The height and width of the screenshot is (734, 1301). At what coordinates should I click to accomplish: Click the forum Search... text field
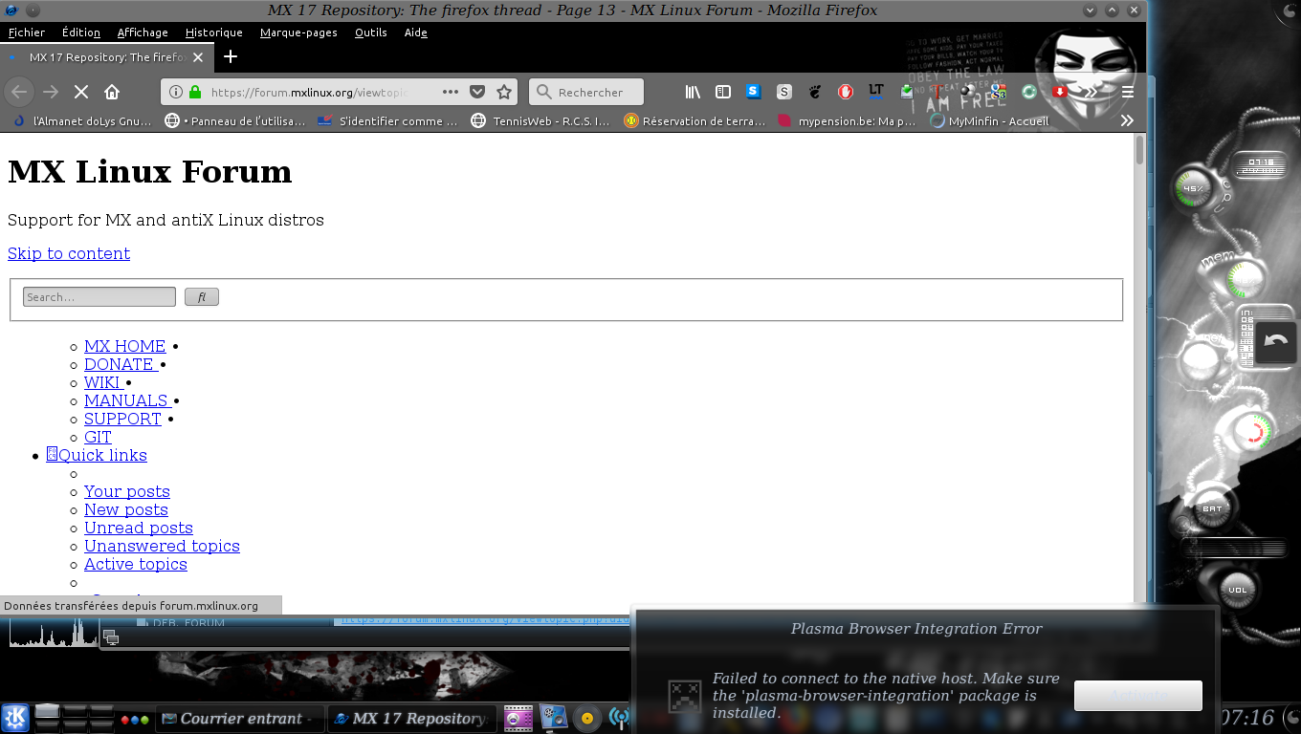[99, 297]
